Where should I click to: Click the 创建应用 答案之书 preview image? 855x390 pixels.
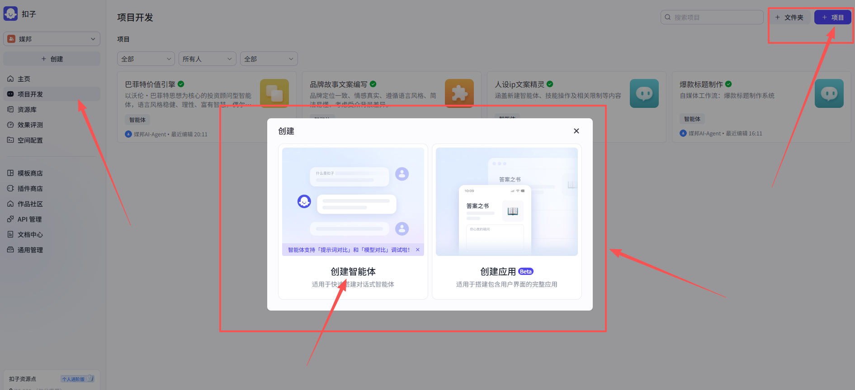tap(507, 202)
